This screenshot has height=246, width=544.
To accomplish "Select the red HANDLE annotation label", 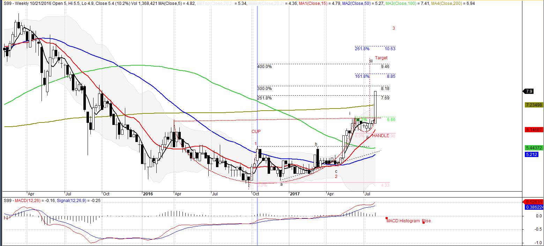I will 380,136.
